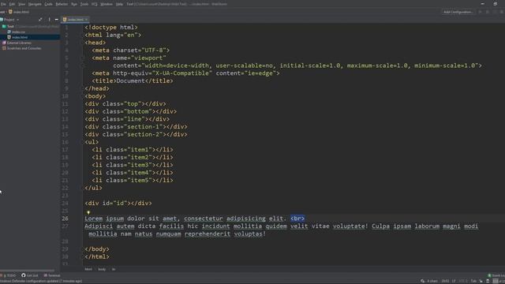Click the <title>Document</title> line

point(133,80)
